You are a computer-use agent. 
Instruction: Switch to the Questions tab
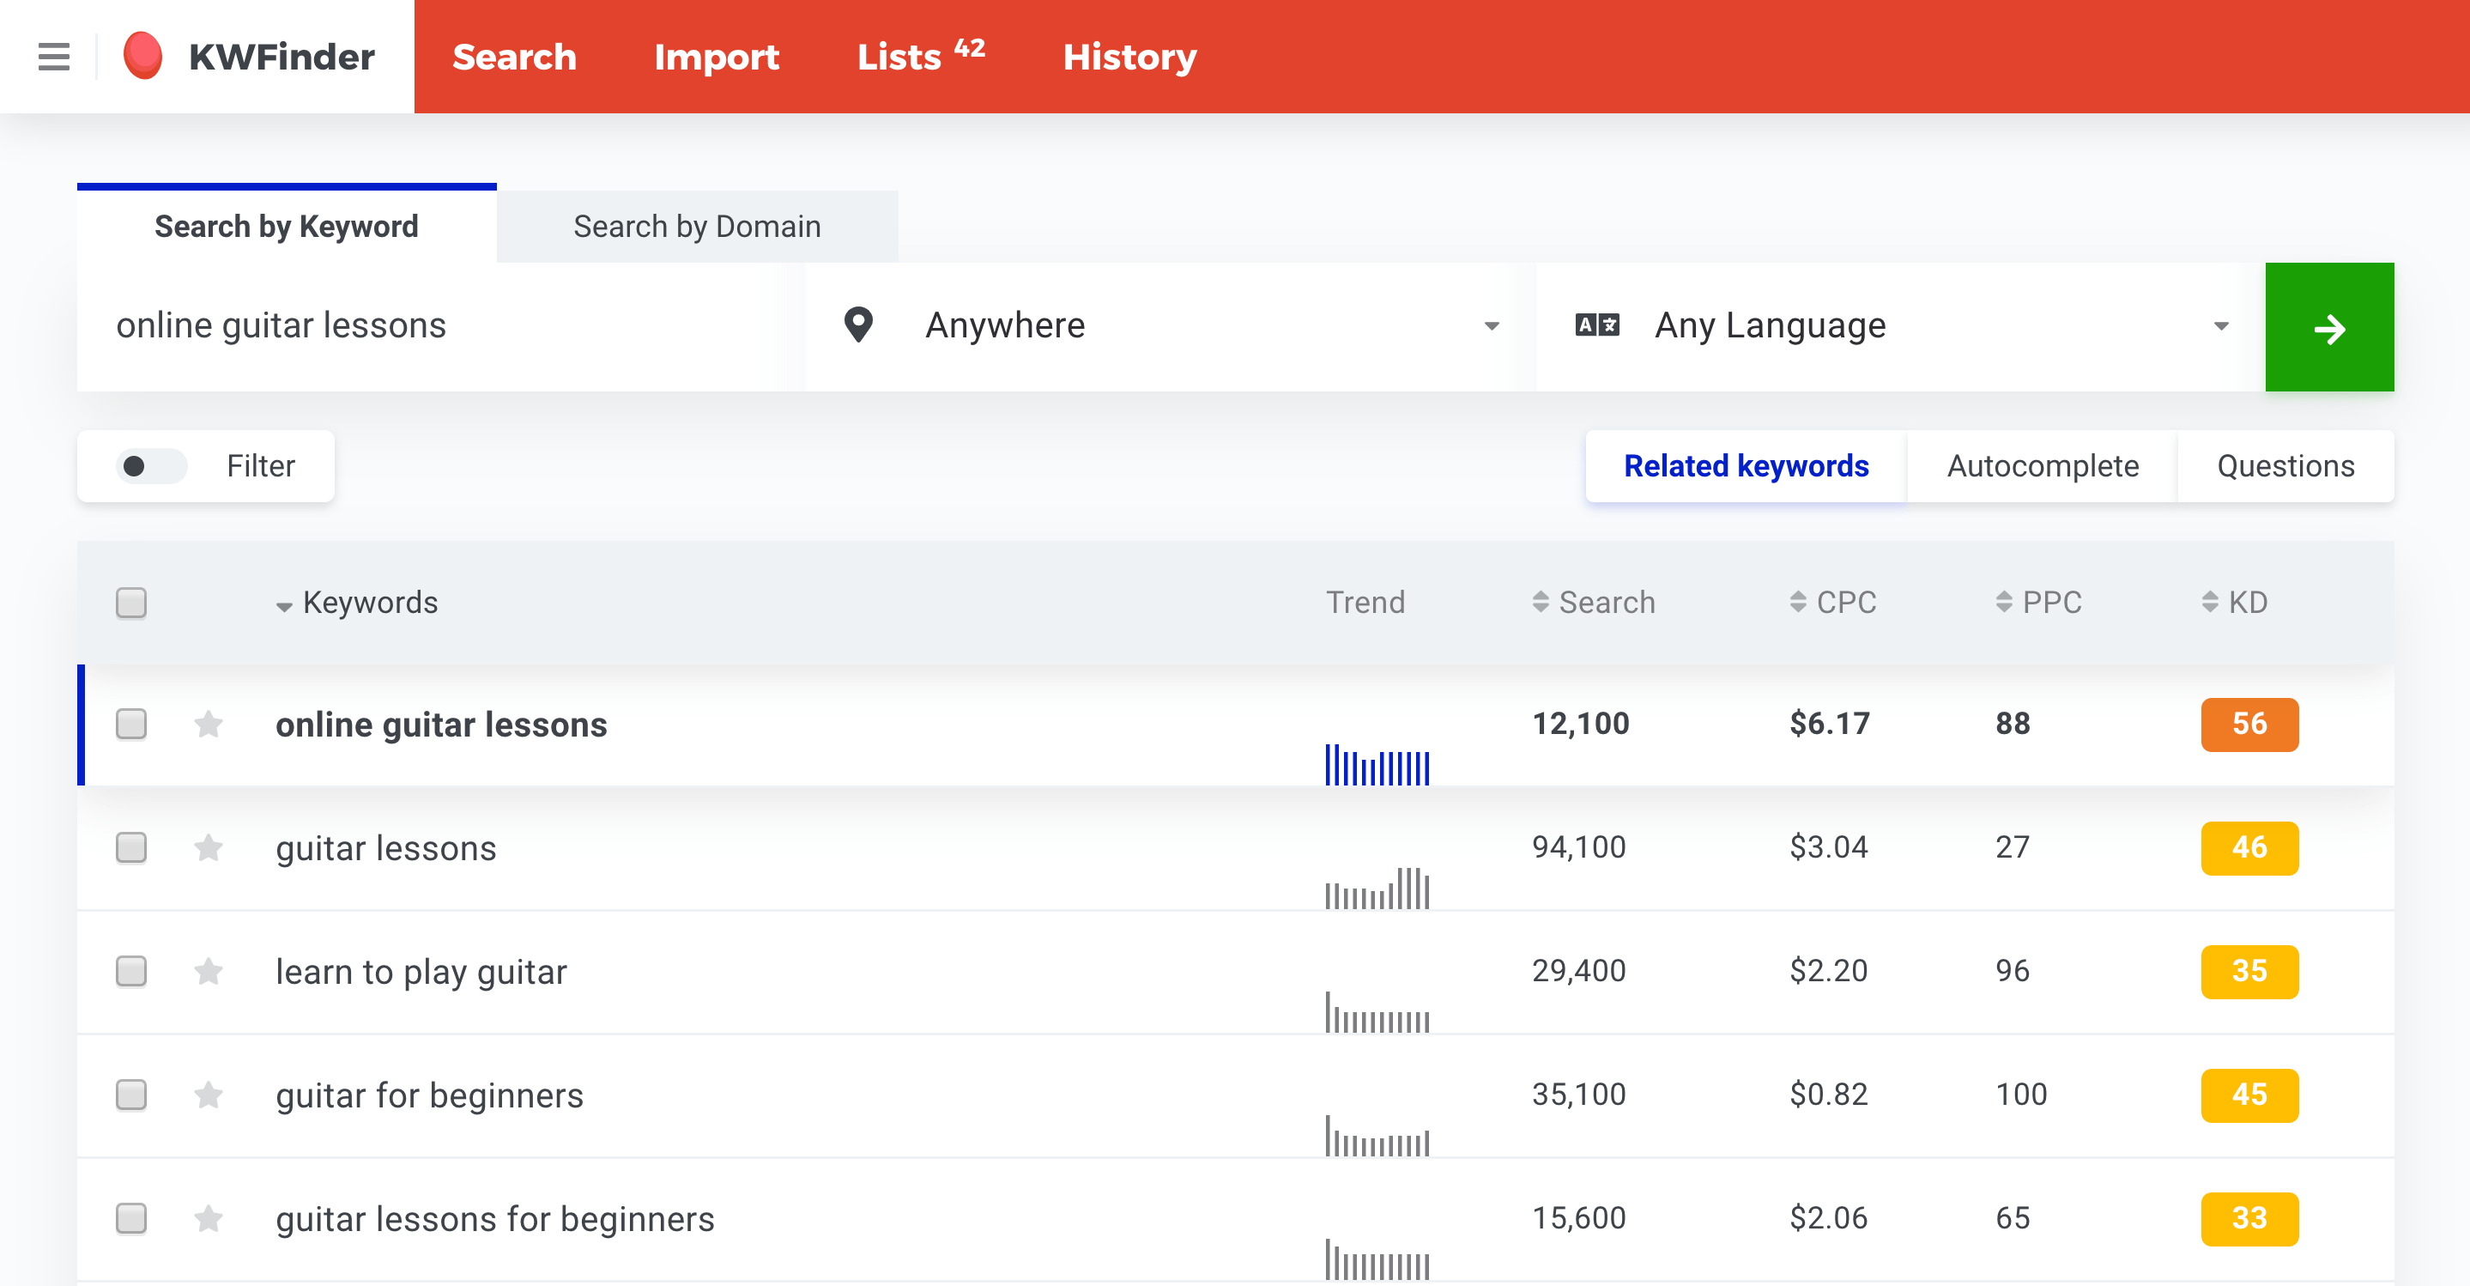coord(2285,466)
